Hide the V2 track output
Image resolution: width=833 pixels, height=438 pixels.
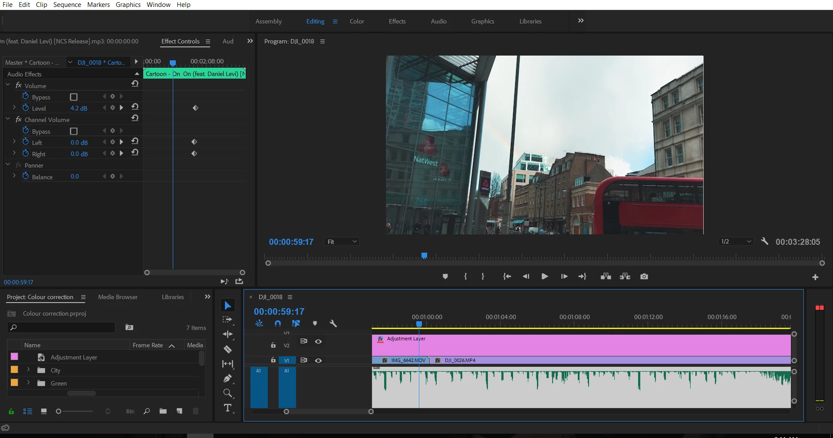tap(318, 342)
